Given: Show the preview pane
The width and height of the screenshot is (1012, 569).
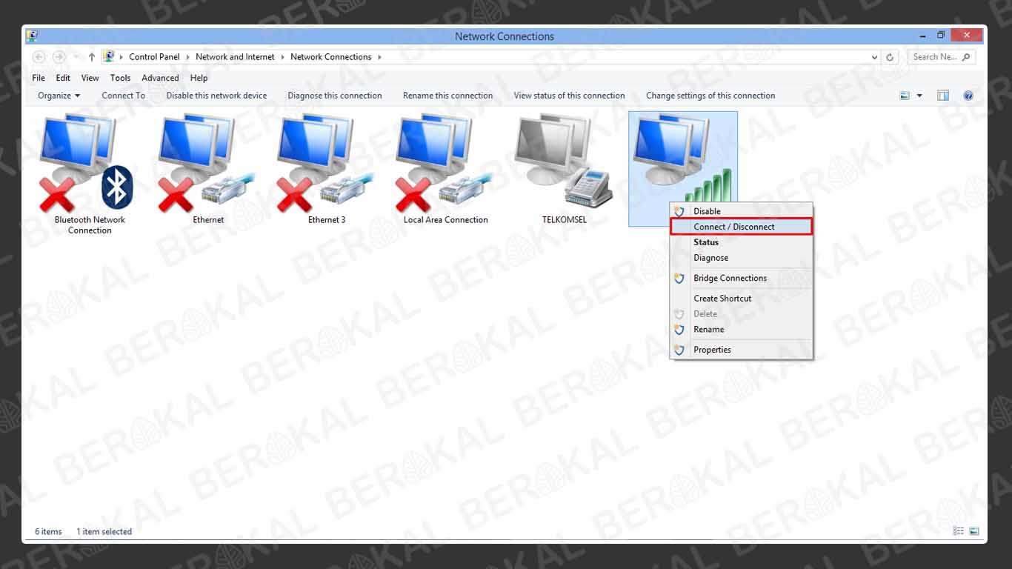Looking at the screenshot, I should click(943, 96).
